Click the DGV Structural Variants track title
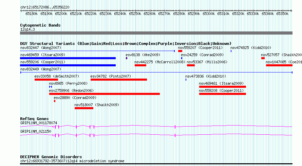302x166 pixels. click(126, 44)
